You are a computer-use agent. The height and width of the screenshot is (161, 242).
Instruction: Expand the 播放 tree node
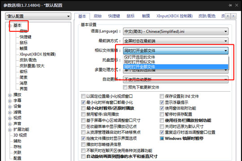(10, 95)
